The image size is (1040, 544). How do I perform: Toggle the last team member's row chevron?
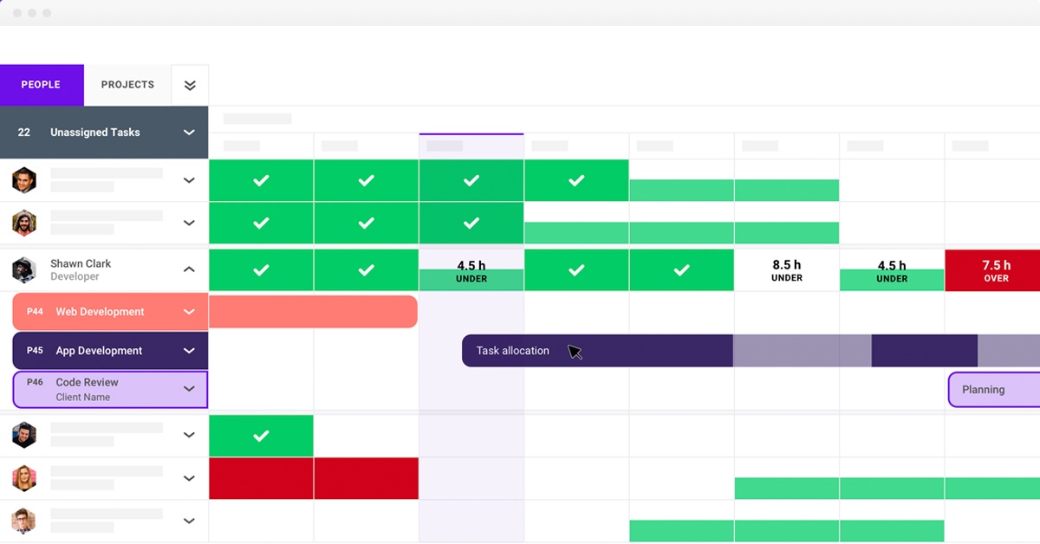[x=189, y=521]
